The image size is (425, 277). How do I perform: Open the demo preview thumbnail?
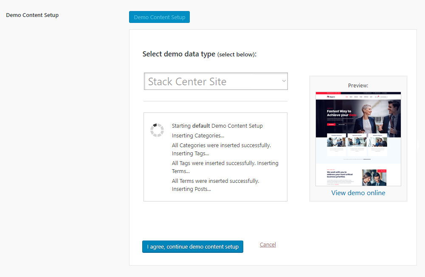tap(358, 139)
